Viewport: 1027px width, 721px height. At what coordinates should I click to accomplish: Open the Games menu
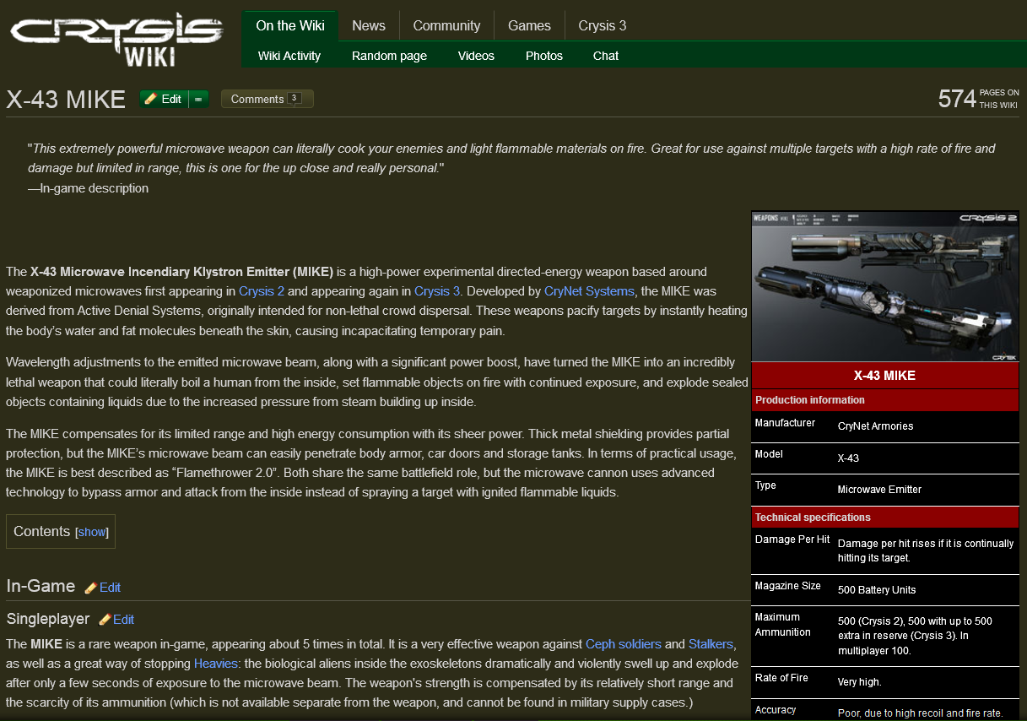point(529,25)
